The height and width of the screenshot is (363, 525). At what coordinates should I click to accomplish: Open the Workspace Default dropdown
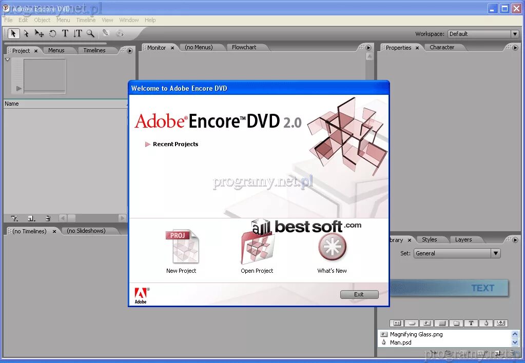pos(483,34)
